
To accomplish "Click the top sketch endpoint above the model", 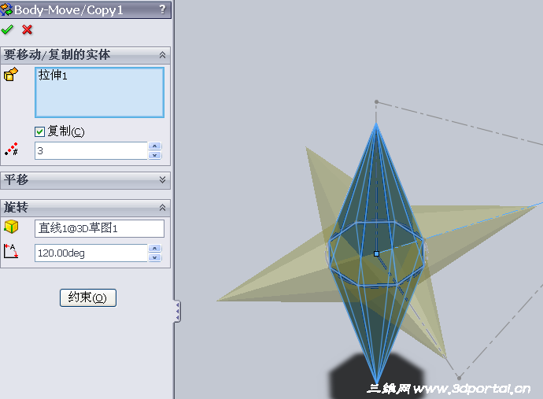I will [376, 102].
